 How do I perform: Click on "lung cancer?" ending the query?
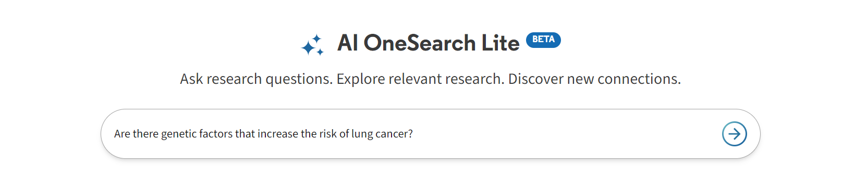coord(382,134)
